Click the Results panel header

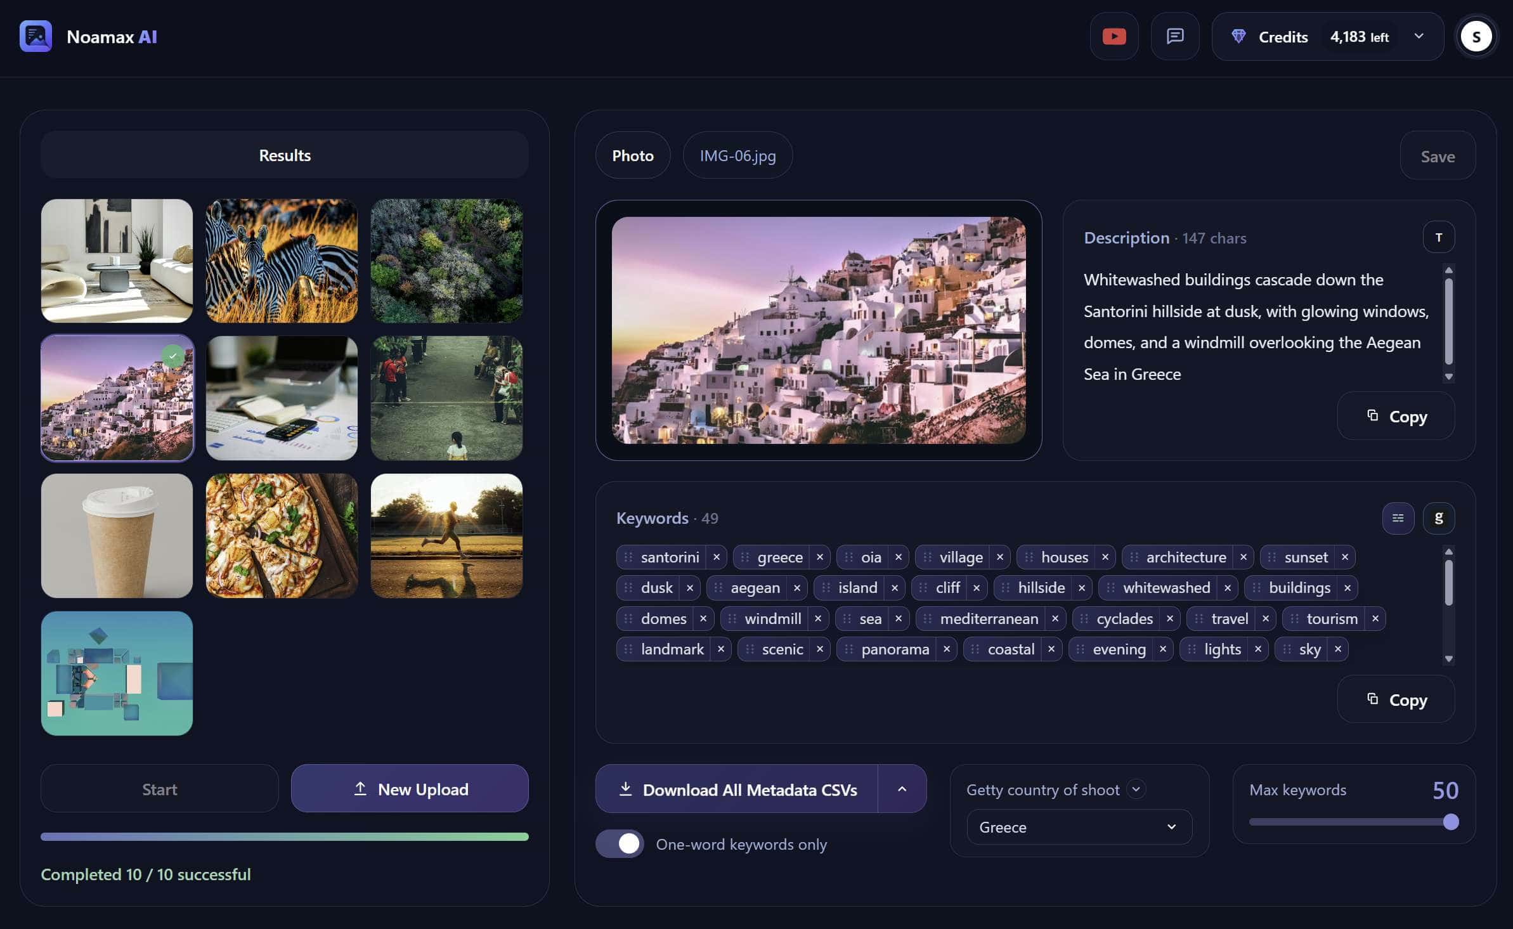point(285,155)
